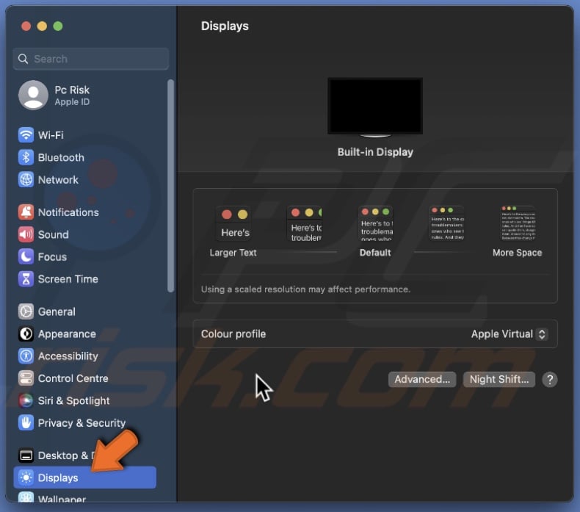This screenshot has width=580, height=512.
Task: Click the Network label in sidebar
Action: coord(58,180)
